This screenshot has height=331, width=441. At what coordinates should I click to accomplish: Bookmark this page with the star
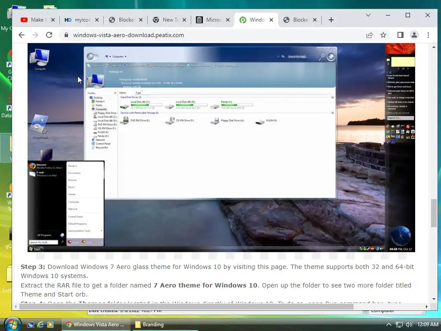point(383,35)
